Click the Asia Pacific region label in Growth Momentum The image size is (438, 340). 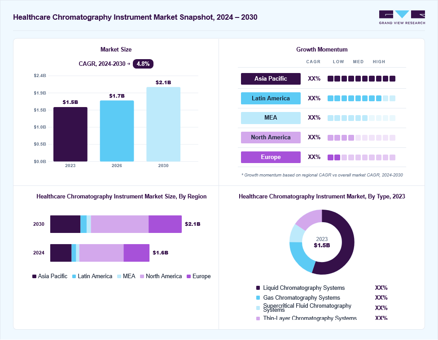(x=271, y=79)
